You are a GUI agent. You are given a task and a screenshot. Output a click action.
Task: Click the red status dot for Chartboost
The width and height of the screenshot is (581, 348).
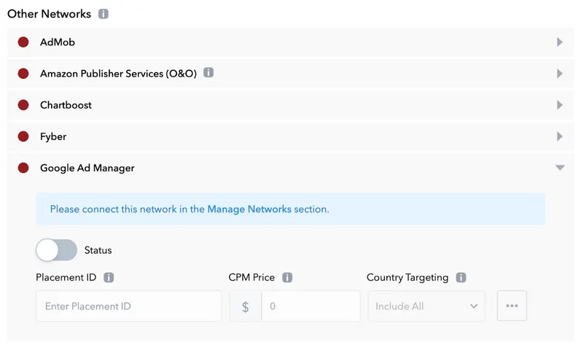click(x=23, y=105)
